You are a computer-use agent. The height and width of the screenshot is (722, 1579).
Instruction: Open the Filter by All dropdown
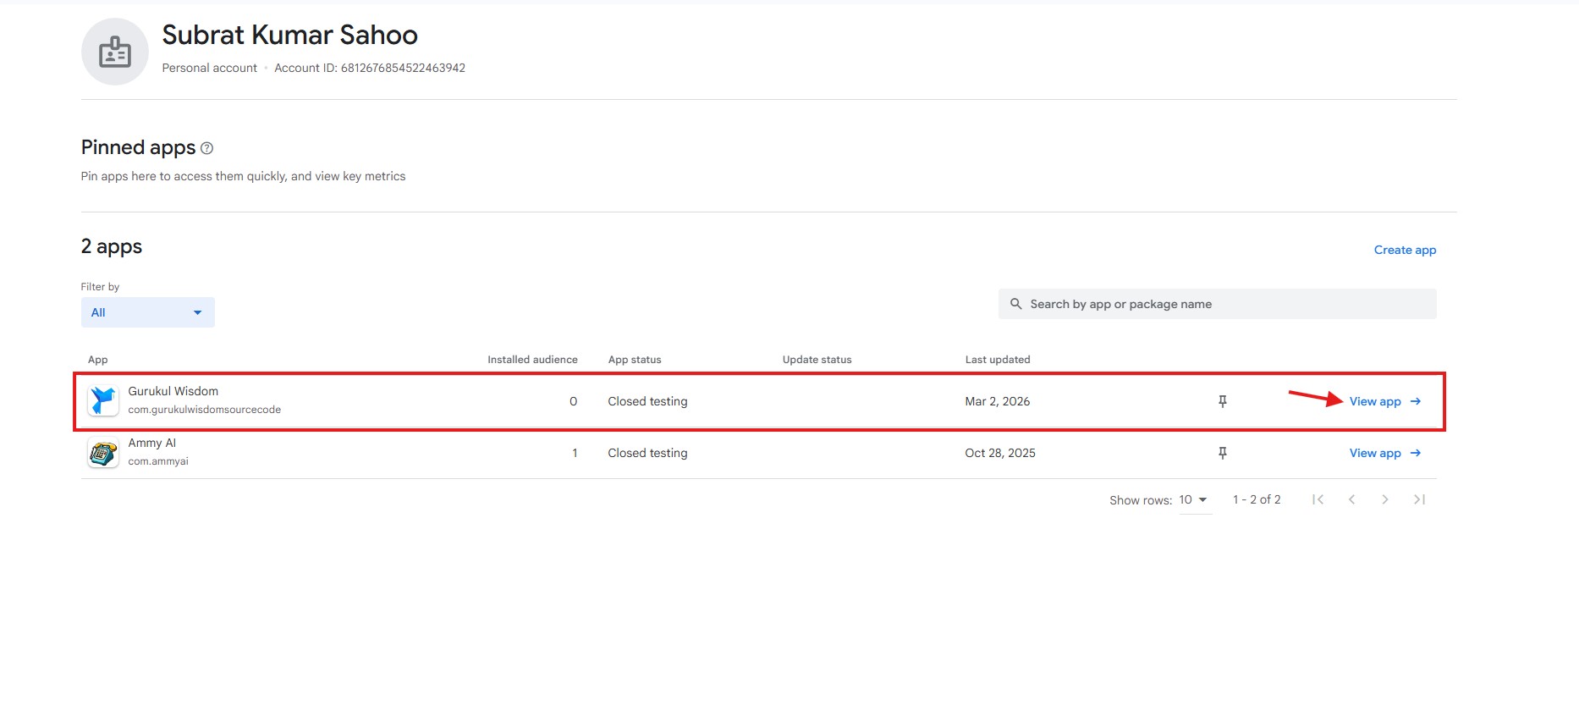147,312
